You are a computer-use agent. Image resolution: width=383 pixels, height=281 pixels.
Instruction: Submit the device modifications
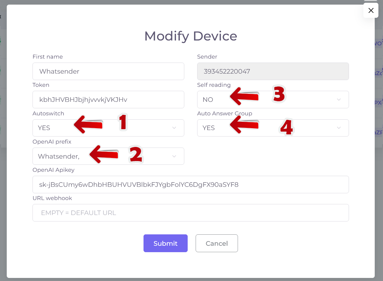(166, 243)
